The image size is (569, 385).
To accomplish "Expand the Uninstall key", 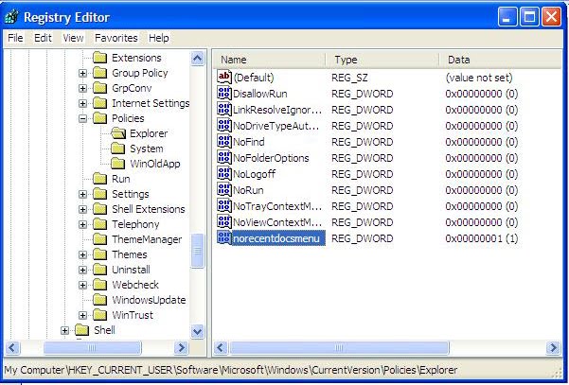I will click(82, 271).
